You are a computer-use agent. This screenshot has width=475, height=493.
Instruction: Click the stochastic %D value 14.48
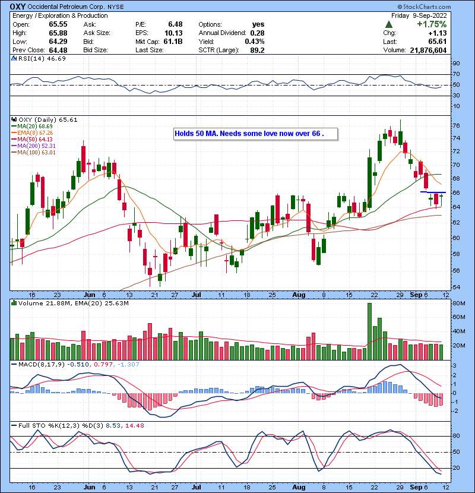pos(135,426)
